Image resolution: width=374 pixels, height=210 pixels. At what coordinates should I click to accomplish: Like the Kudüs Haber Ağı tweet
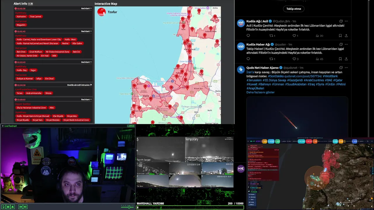[295, 59]
